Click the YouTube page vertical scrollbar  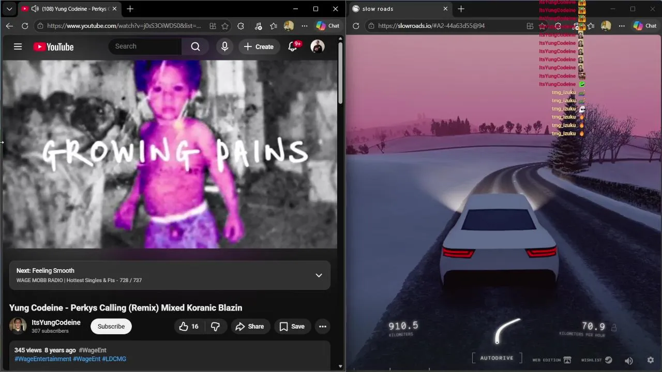coord(340,72)
